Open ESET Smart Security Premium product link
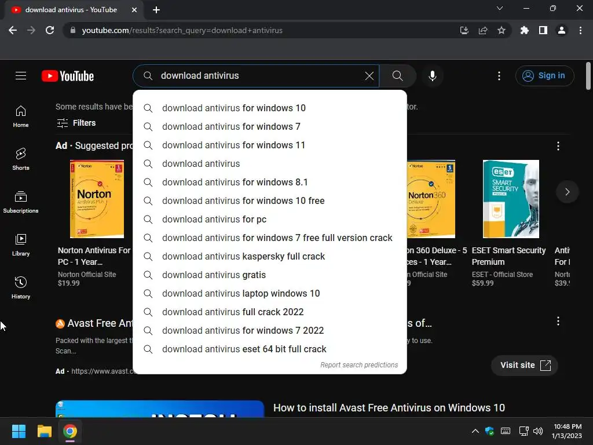 pyautogui.click(x=508, y=256)
